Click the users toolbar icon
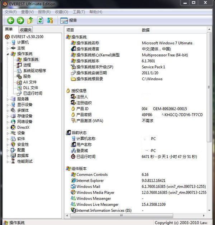 coord(50,20)
